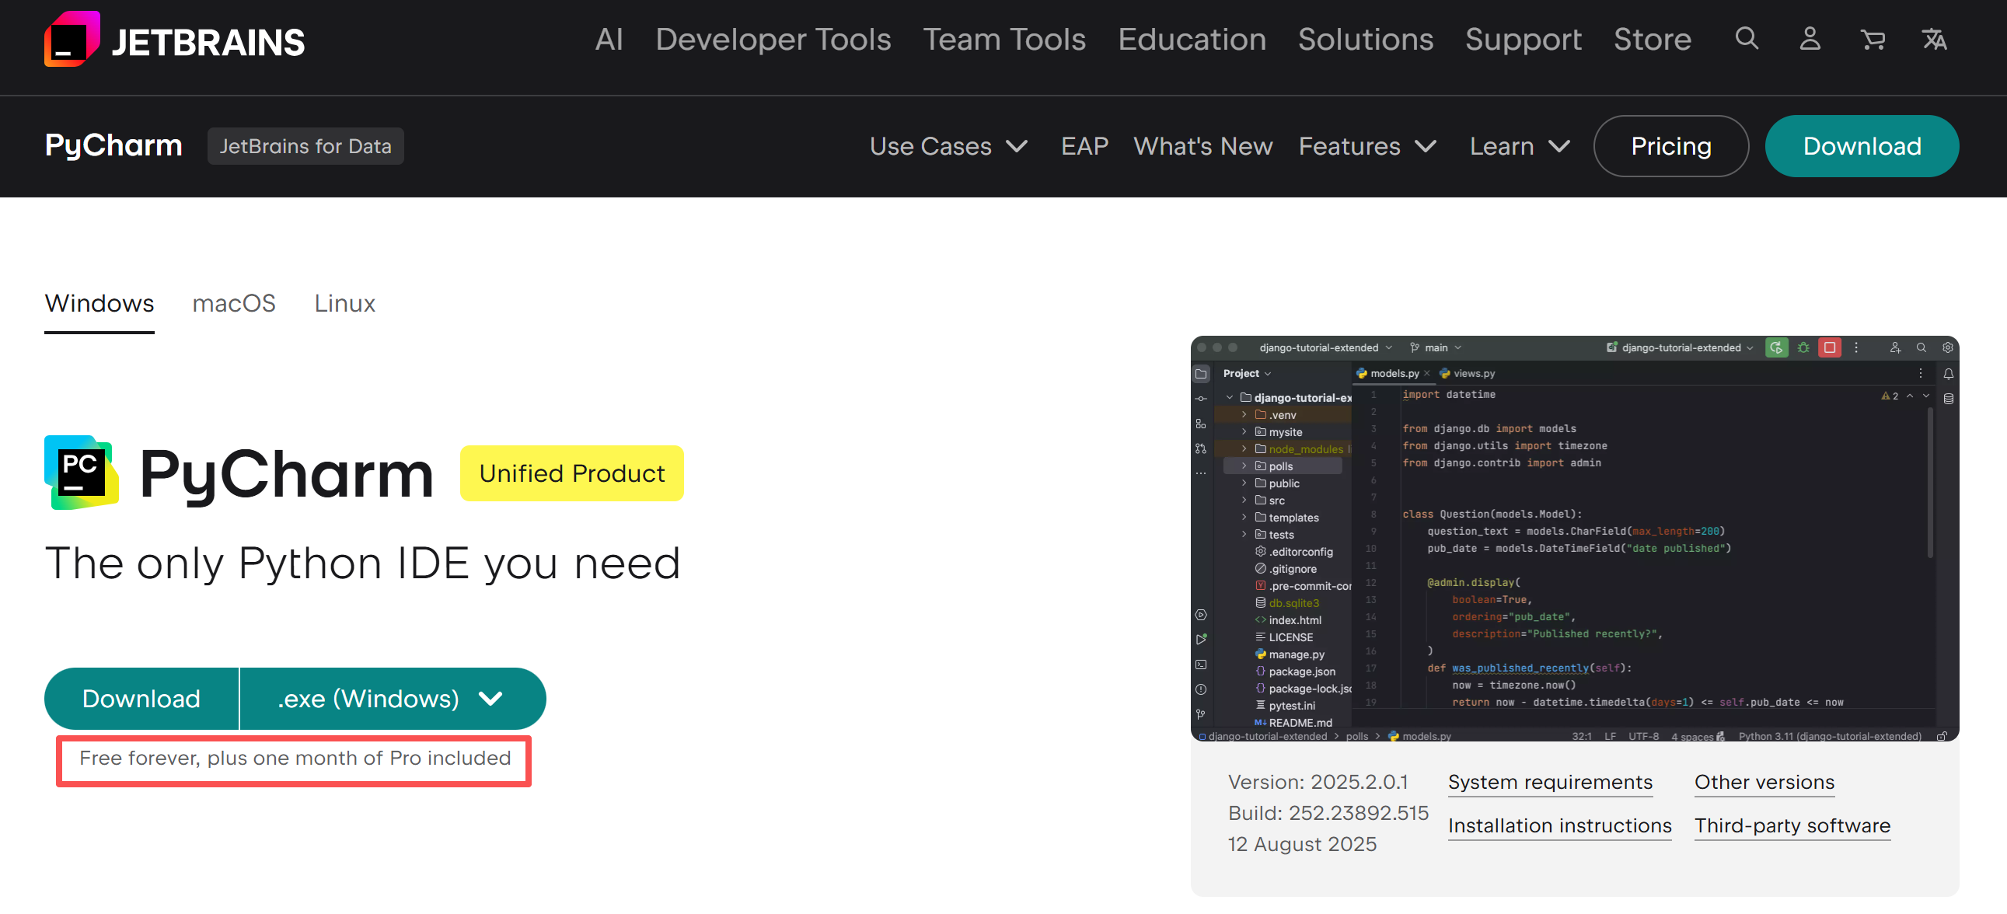Open the Third-party software link
Viewport: 2007px width, 914px height.
click(x=1792, y=825)
